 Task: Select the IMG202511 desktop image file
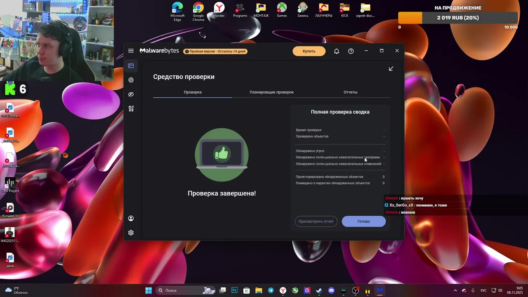(x=10, y=235)
